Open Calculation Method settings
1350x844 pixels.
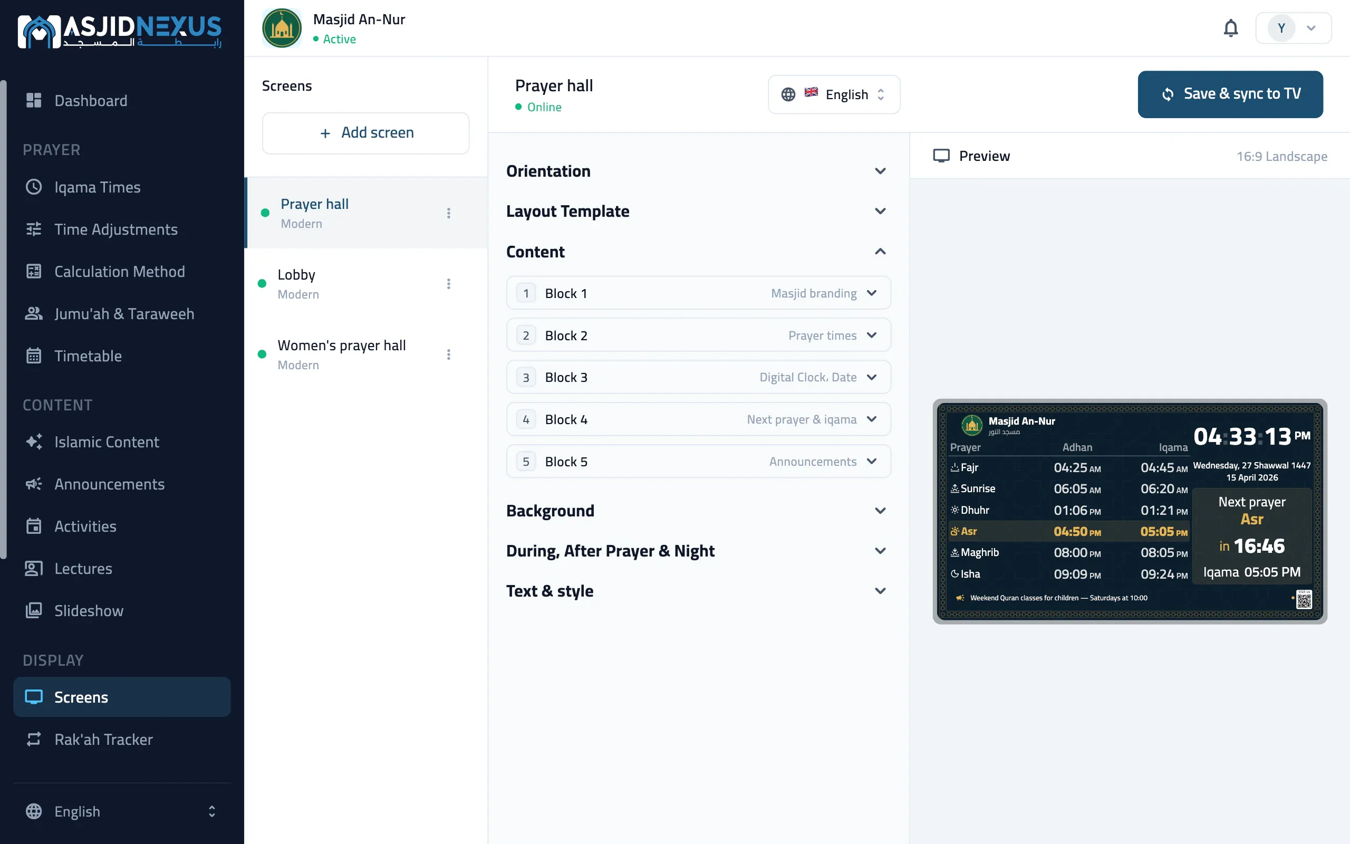122,271
